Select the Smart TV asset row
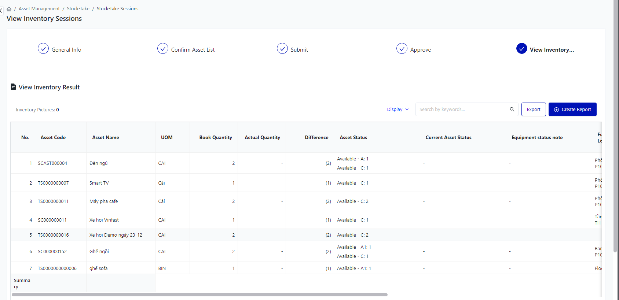 pos(99,183)
